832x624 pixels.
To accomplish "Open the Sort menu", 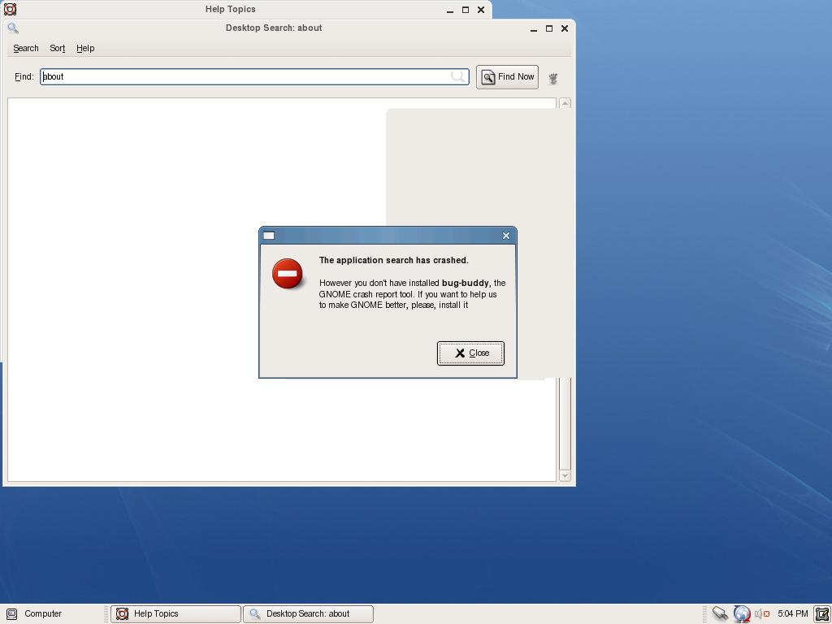I will [58, 48].
